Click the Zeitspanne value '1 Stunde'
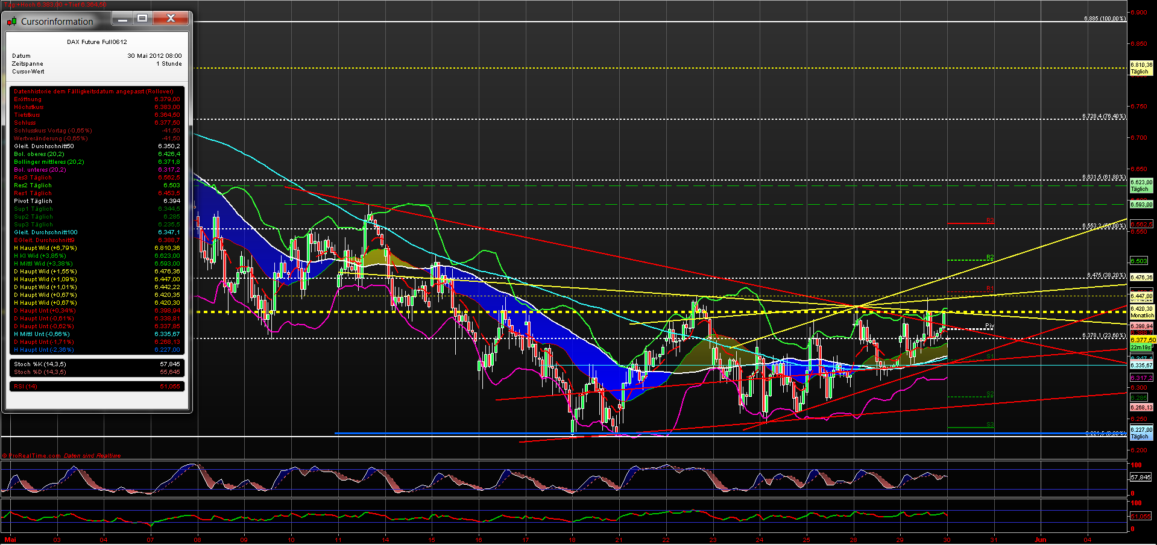 pos(169,63)
